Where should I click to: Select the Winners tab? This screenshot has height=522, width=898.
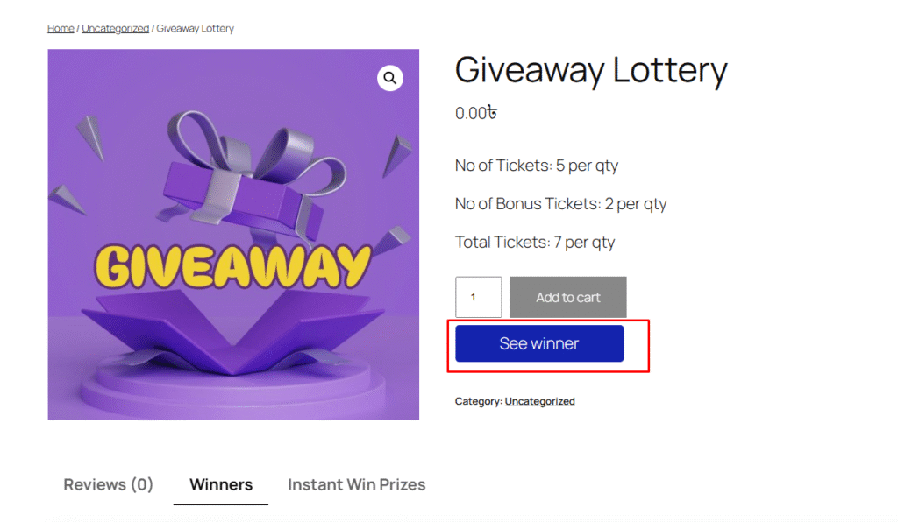pyautogui.click(x=221, y=484)
